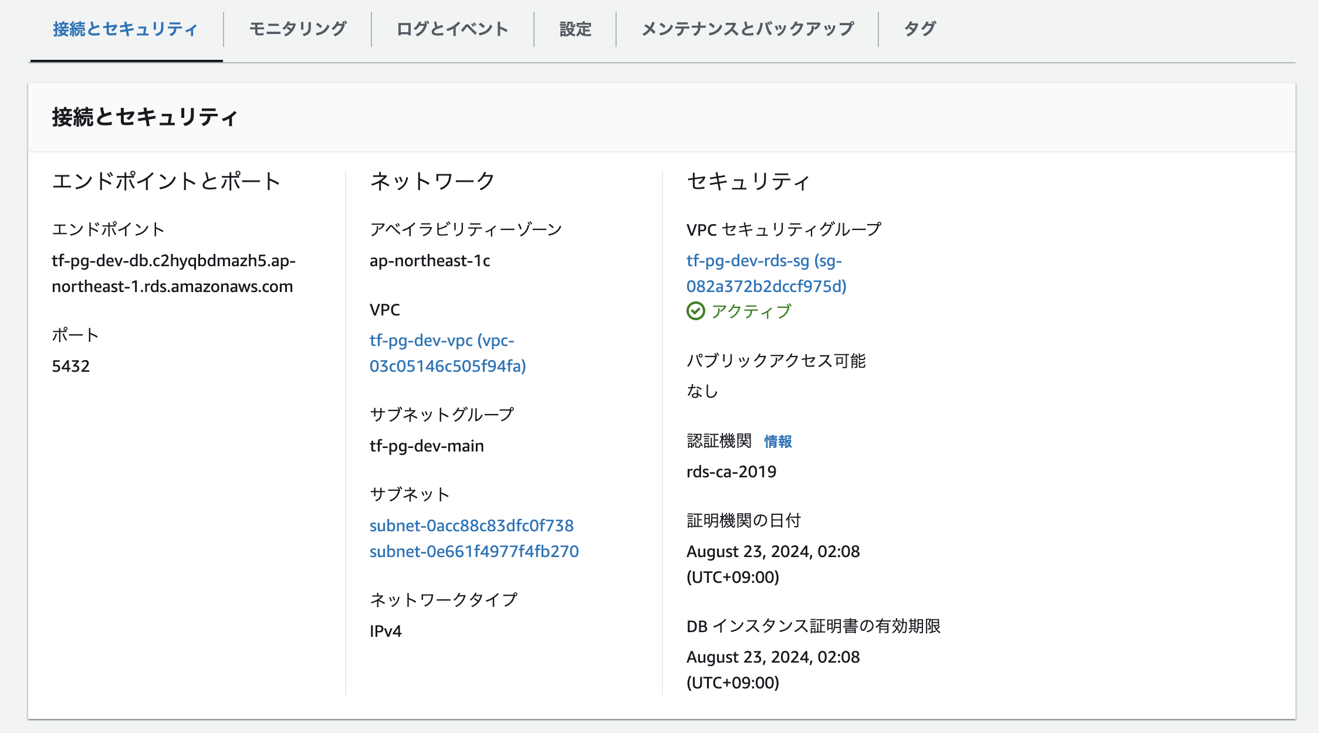Open subnet-0e661f4977f4fb270
The width and height of the screenshot is (1319, 733).
pos(474,551)
